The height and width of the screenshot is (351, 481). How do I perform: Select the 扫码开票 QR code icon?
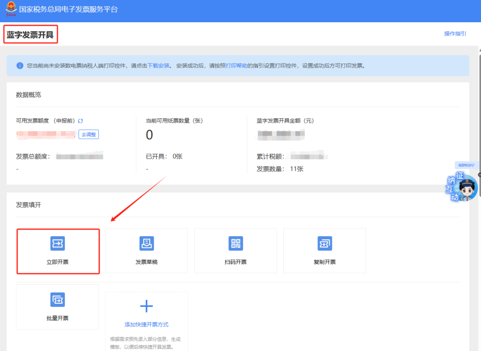pyautogui.click(x=236, y=243)
